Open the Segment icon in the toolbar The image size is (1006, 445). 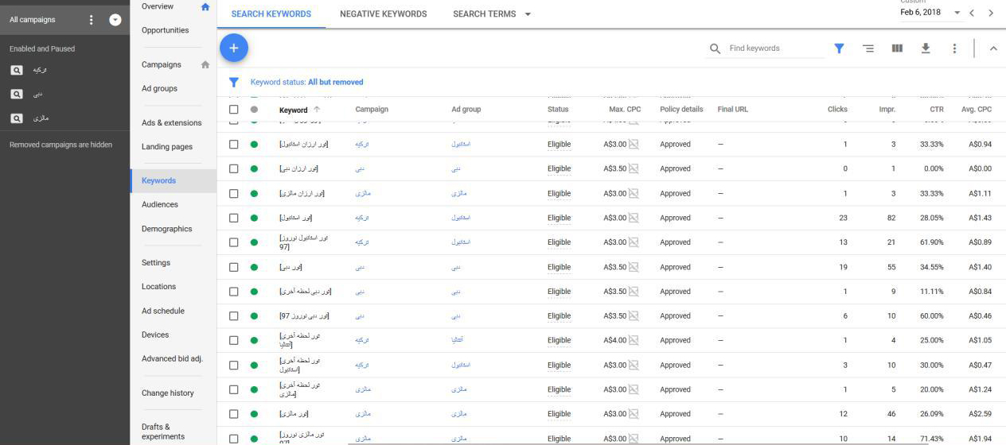[868, 48]
